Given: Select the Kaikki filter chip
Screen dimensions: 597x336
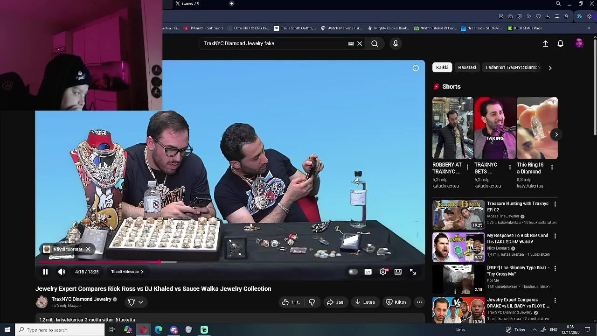Looking at the screenshot, I should [x=442, y=67].
